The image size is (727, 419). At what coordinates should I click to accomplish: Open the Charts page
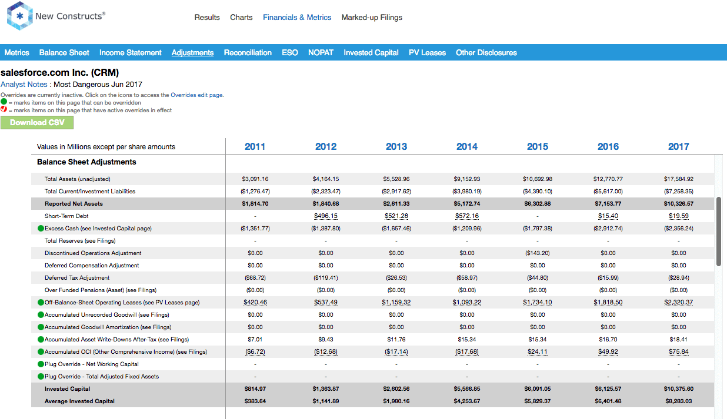coord(241,18)
